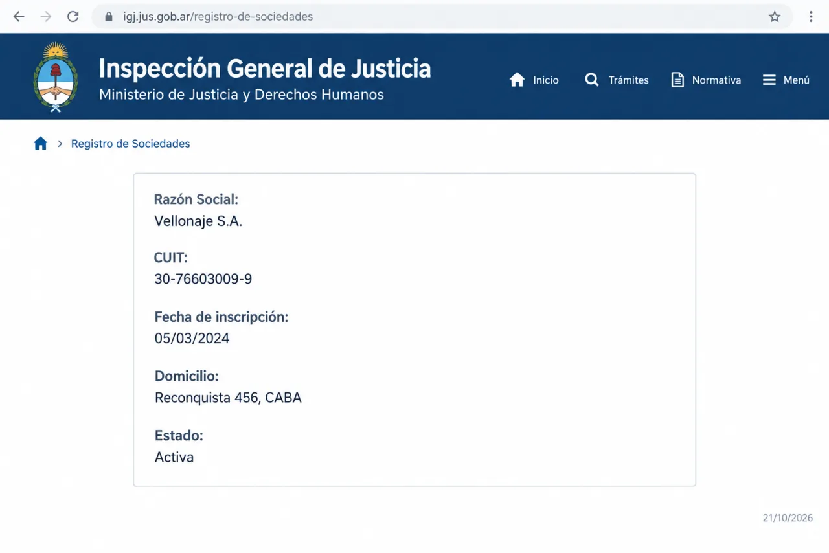Click the Inspección General de Justicia title
Screen dimensions: 829x553
pyautogui.click(x=265, y=68)
